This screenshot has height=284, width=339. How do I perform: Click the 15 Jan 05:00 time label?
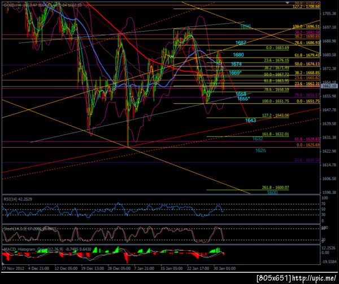coord(171,268)
